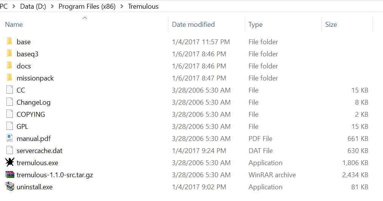Select the baseq3 folder name
Image resolution: width=383 pixels, height=201 pixels.
pos(28,54)
